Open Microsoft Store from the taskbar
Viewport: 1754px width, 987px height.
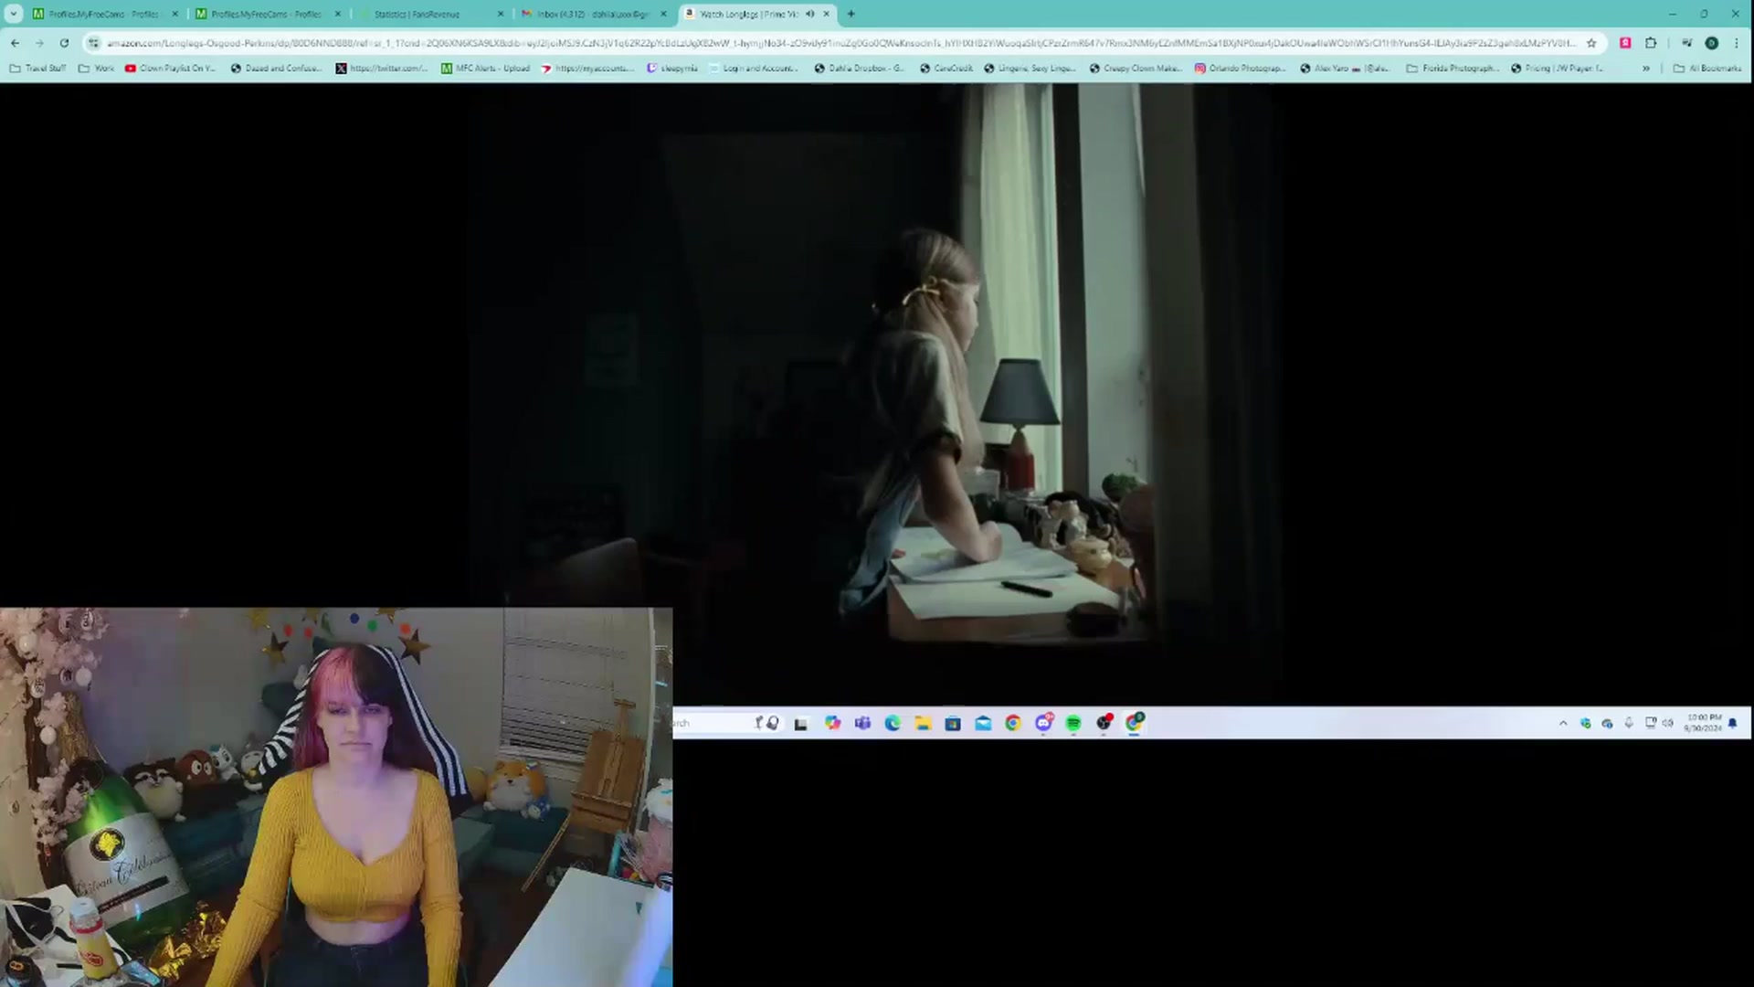[953, 723]
